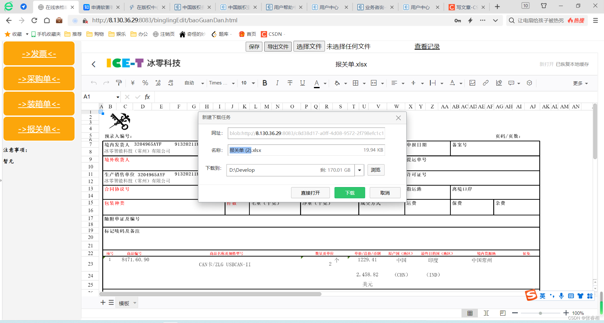This screenshot has width=604, height=323.
Task: Click the text wrap icon
Action: (433, 83)
